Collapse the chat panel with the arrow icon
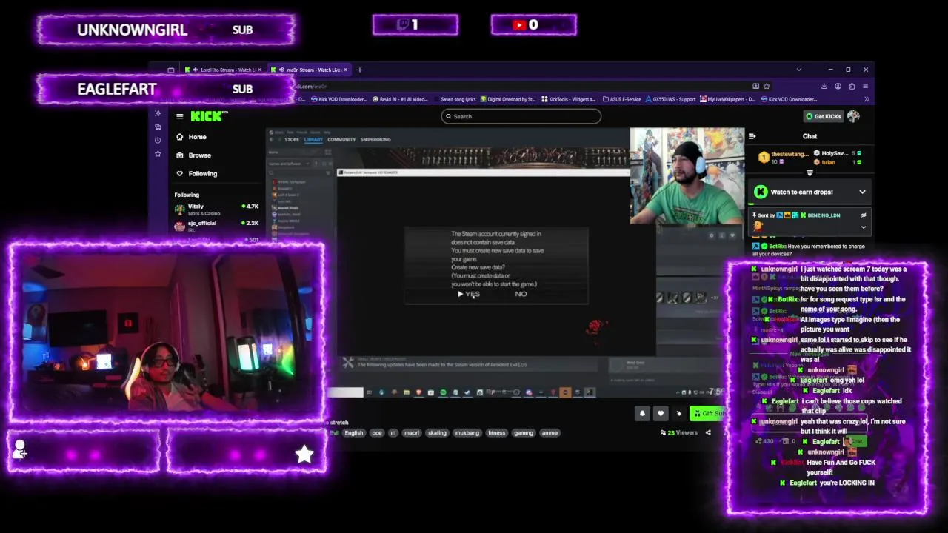Screen dimensions: 948x533 tap(752, 136)
